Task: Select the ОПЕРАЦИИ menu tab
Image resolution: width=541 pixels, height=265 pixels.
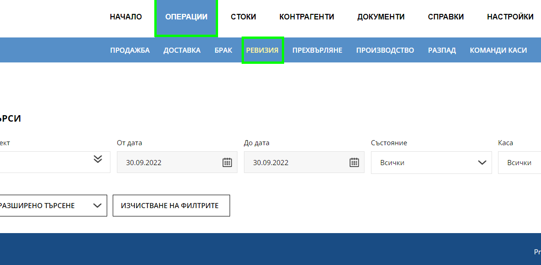Action: pos(186,17)
